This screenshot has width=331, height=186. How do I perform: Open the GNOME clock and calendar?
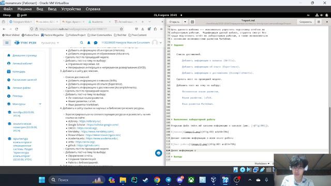coord(165,15)
